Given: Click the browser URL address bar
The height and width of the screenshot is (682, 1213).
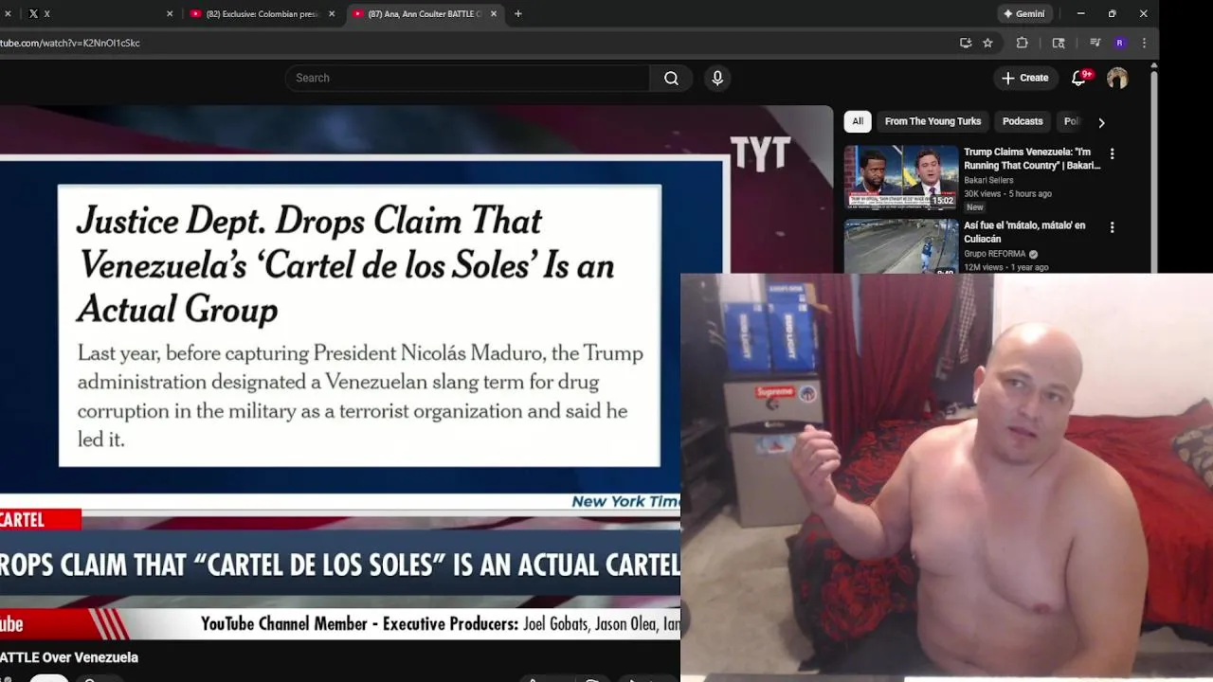Looking at the screenshot, I should 474,43.
